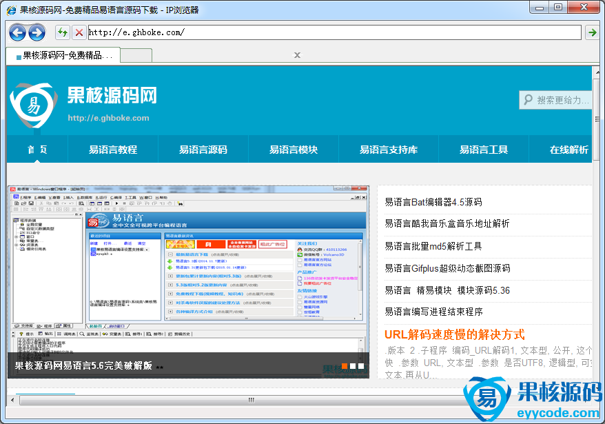The image size is (605, 424).
Task: Click the vertical scrollbar up arrow
Action: click(x=597, y=72)
